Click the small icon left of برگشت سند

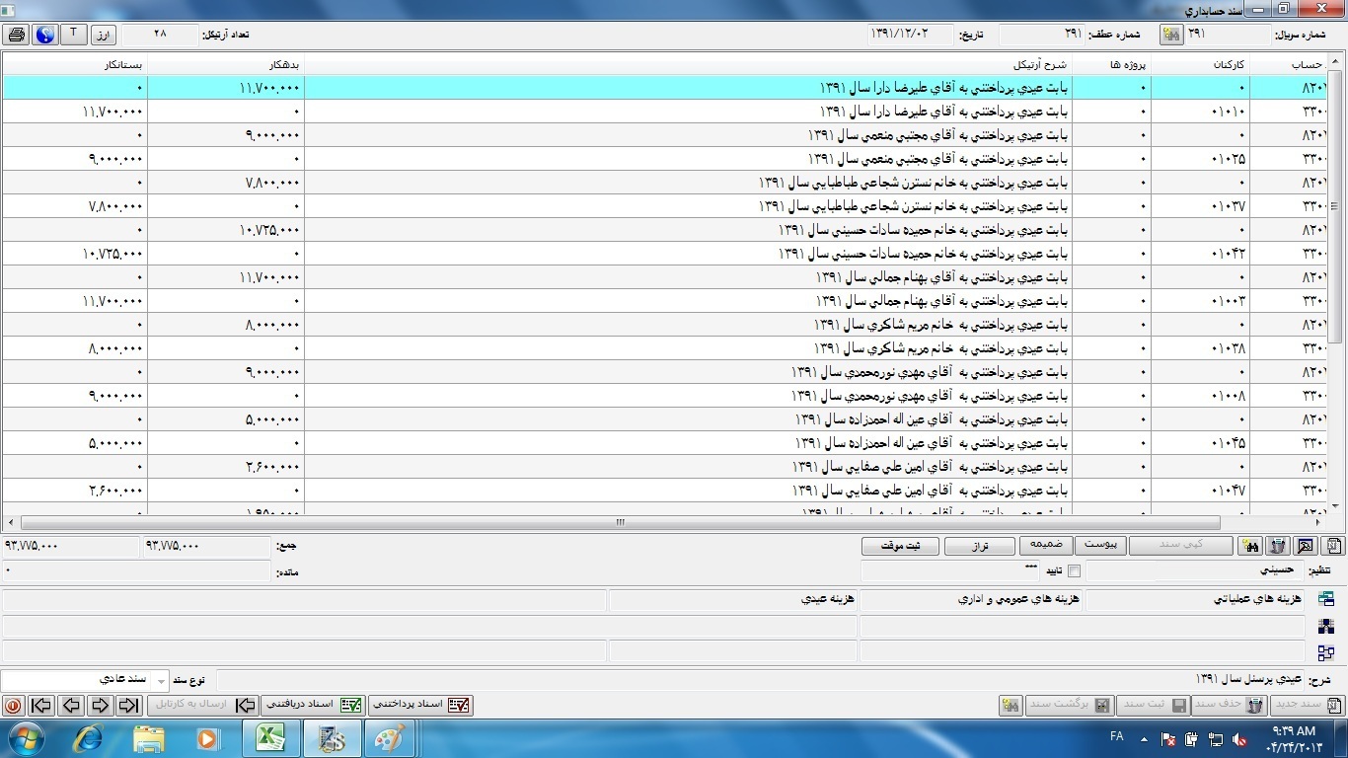(1011, 705)
